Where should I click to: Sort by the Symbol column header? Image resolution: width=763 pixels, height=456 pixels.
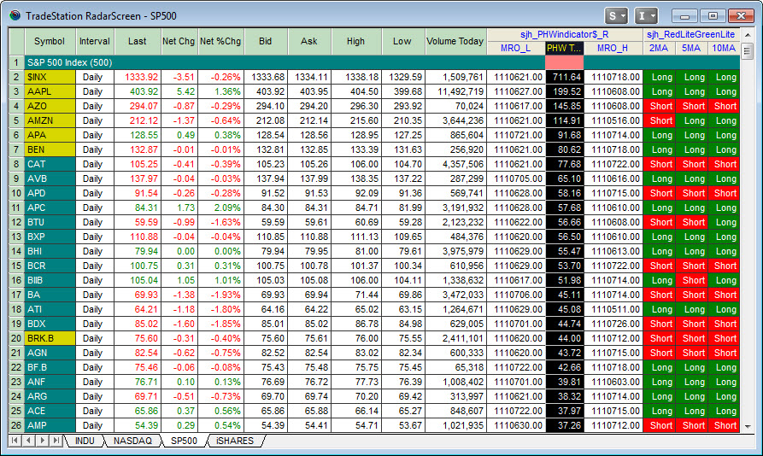pos(50,41)
